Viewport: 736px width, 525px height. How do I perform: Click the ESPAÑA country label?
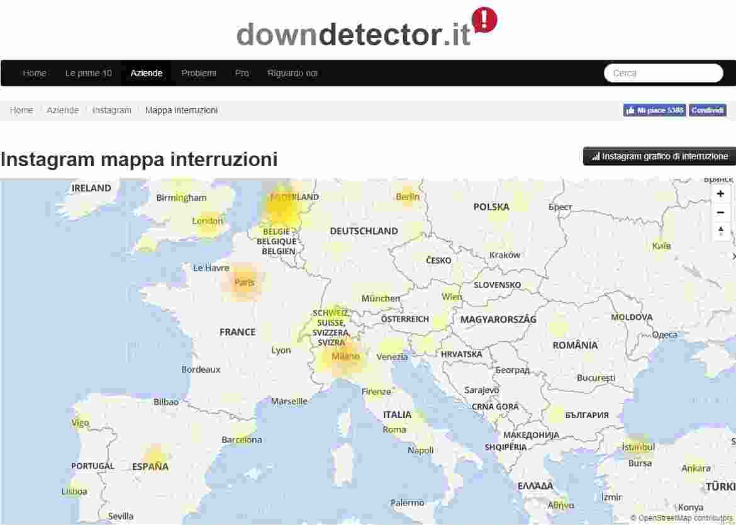point(150,466)
